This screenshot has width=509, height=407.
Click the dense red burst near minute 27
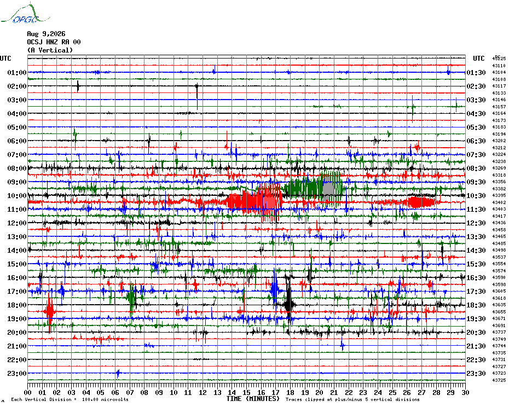pos(421,202)
